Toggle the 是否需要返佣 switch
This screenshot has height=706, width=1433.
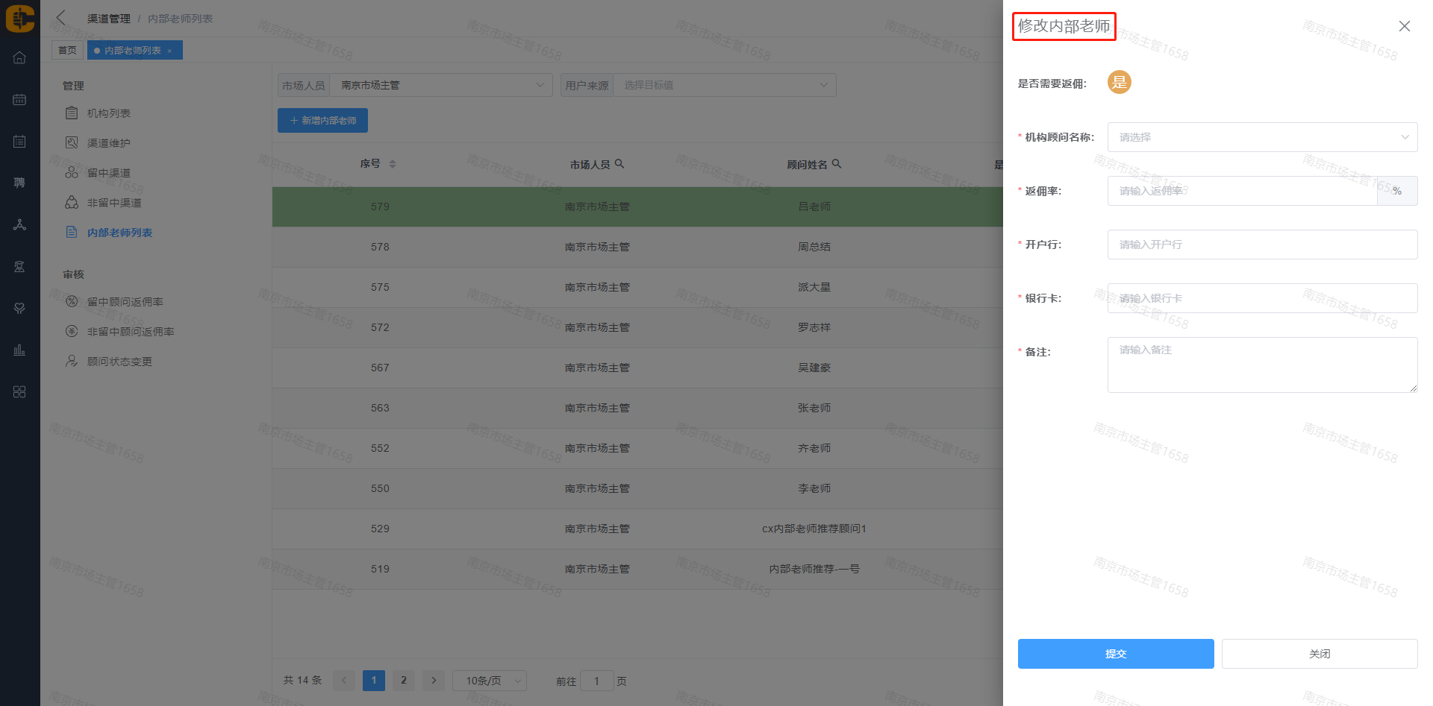(x=1119, y=83)
